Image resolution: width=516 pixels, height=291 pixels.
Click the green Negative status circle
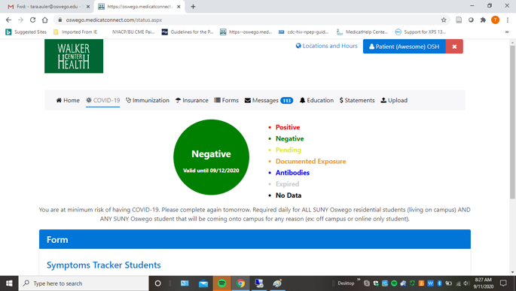click(x=211, y=157)
